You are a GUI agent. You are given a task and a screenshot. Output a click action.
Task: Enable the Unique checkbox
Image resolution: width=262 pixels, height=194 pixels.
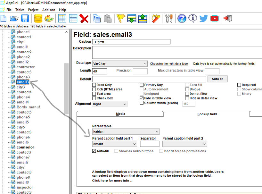point(187,89)
